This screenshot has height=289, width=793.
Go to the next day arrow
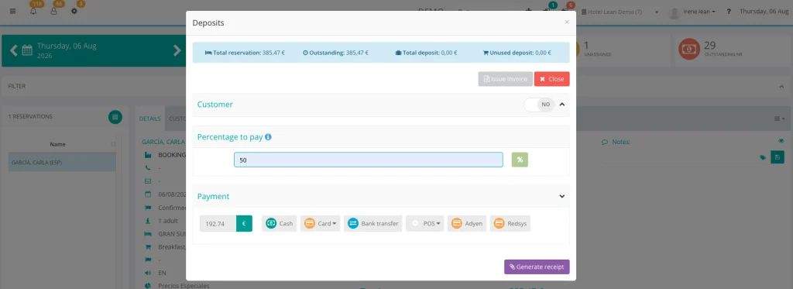click(x=177, y=50)
